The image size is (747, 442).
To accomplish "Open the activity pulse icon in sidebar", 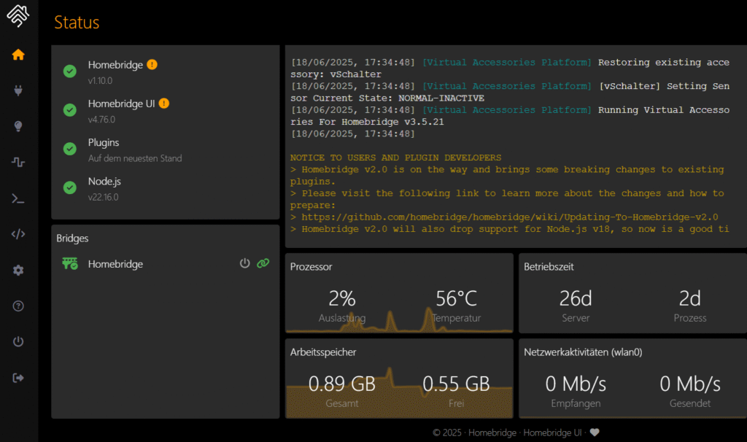I will point(18,163).
